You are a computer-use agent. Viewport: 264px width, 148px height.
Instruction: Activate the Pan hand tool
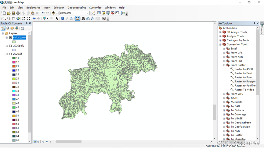tap(13, 19)
